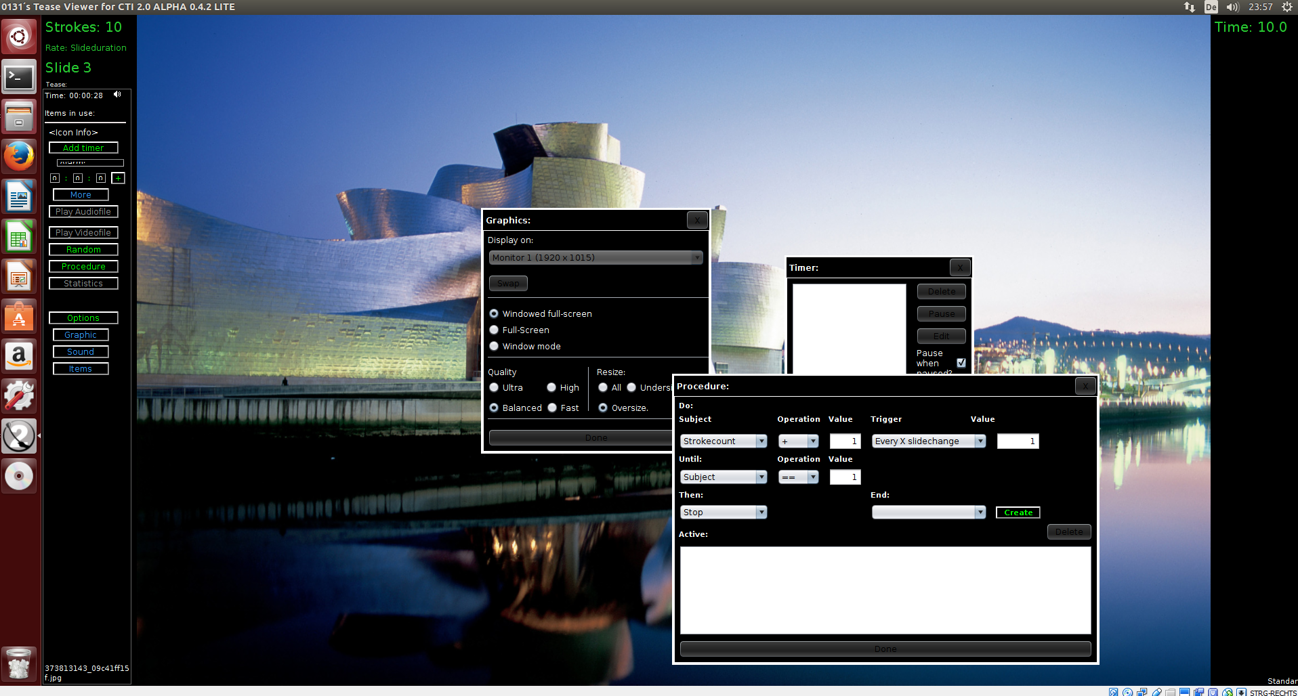Click the speaker icon beside tease time

pyautogui.click(x=117, y=95)
